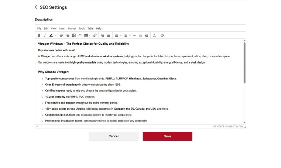Click the scrollbar down arrow

(x=244, y=123)
